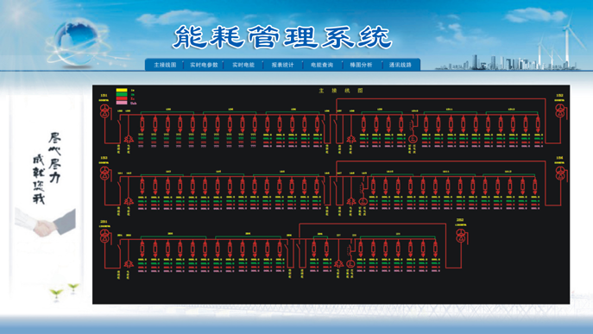Click the 2B1 transformer symbol
The image size is (593, 334).
[x=104, y=236]
